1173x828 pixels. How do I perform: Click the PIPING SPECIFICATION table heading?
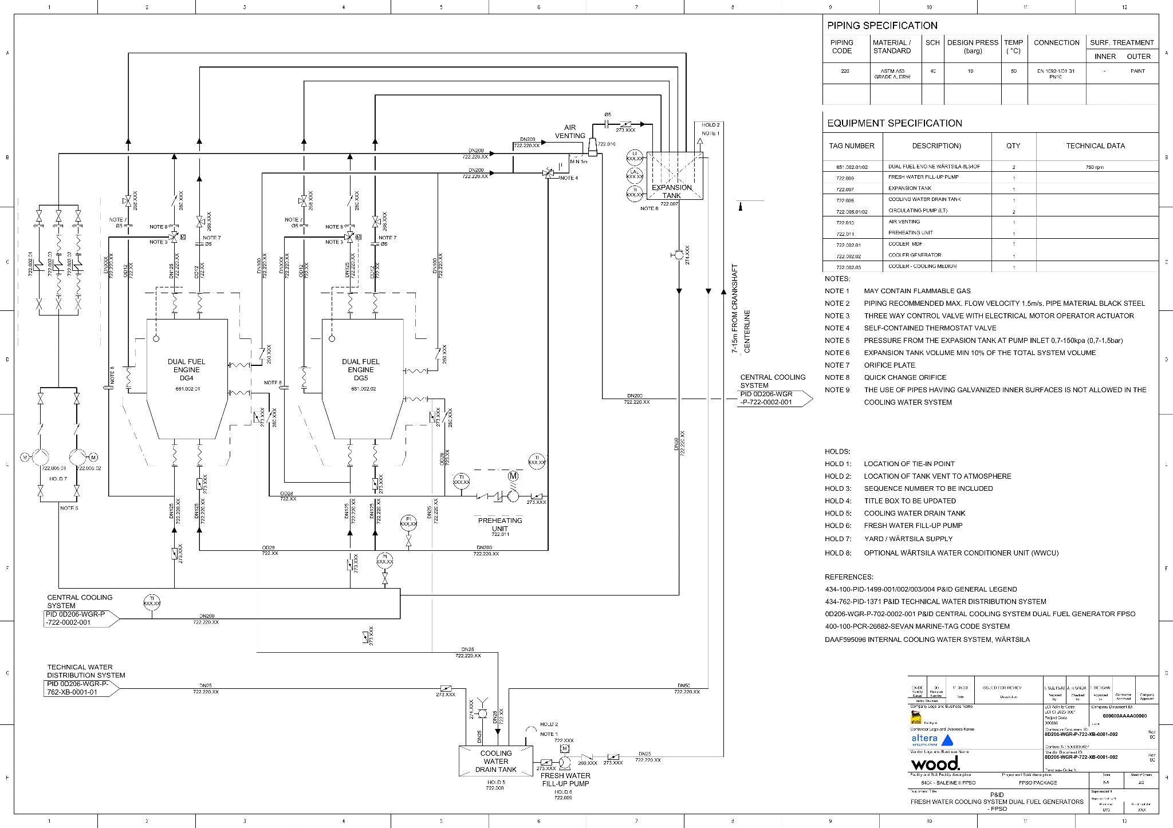click(882, 25)
